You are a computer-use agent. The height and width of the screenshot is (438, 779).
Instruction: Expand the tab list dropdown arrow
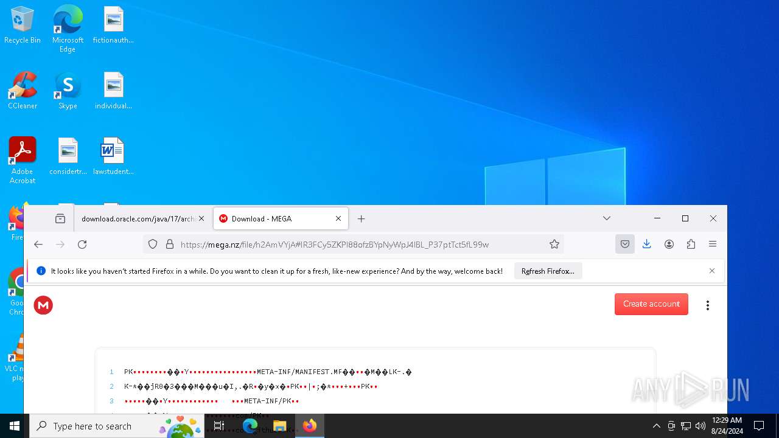[x=607, y=218]
